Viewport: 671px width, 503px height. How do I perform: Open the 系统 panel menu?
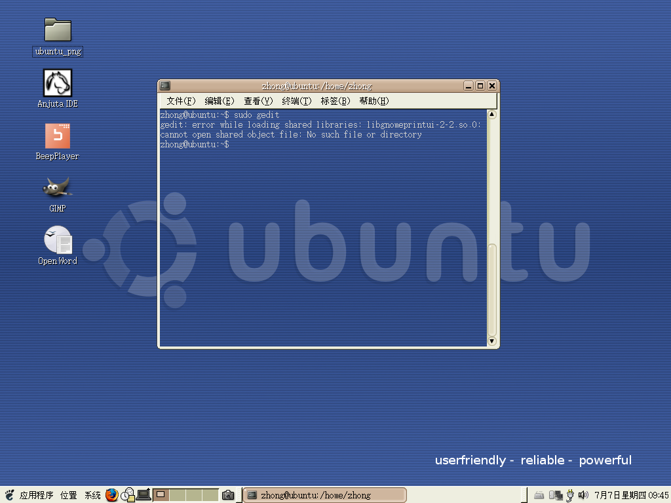pos(92,495)
